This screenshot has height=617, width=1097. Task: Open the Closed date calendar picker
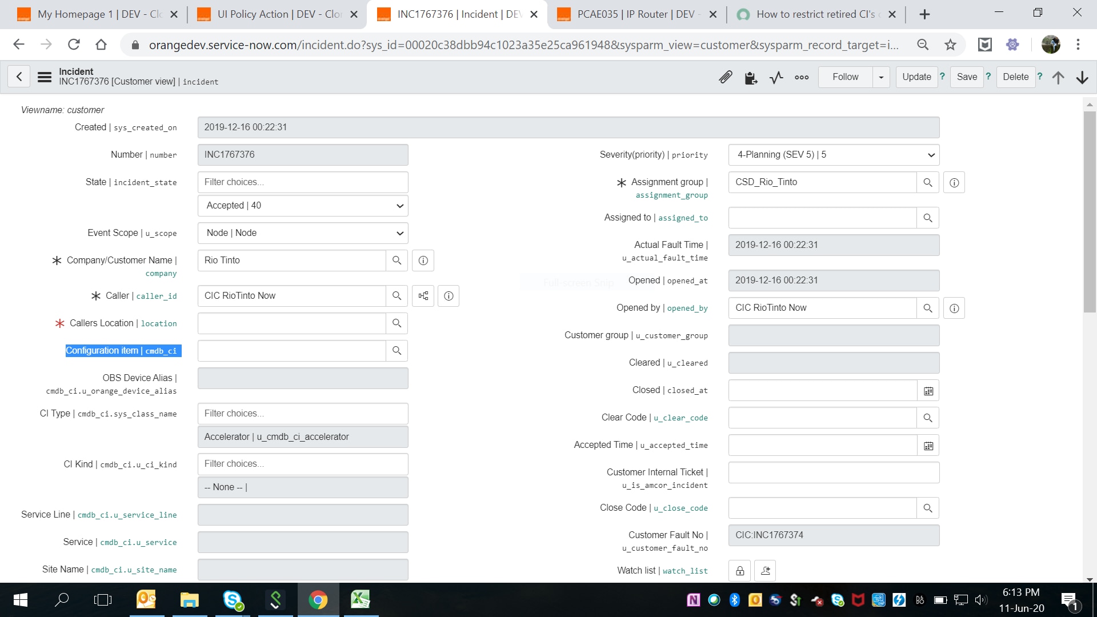pyautogui.click(x=927, y=390)
